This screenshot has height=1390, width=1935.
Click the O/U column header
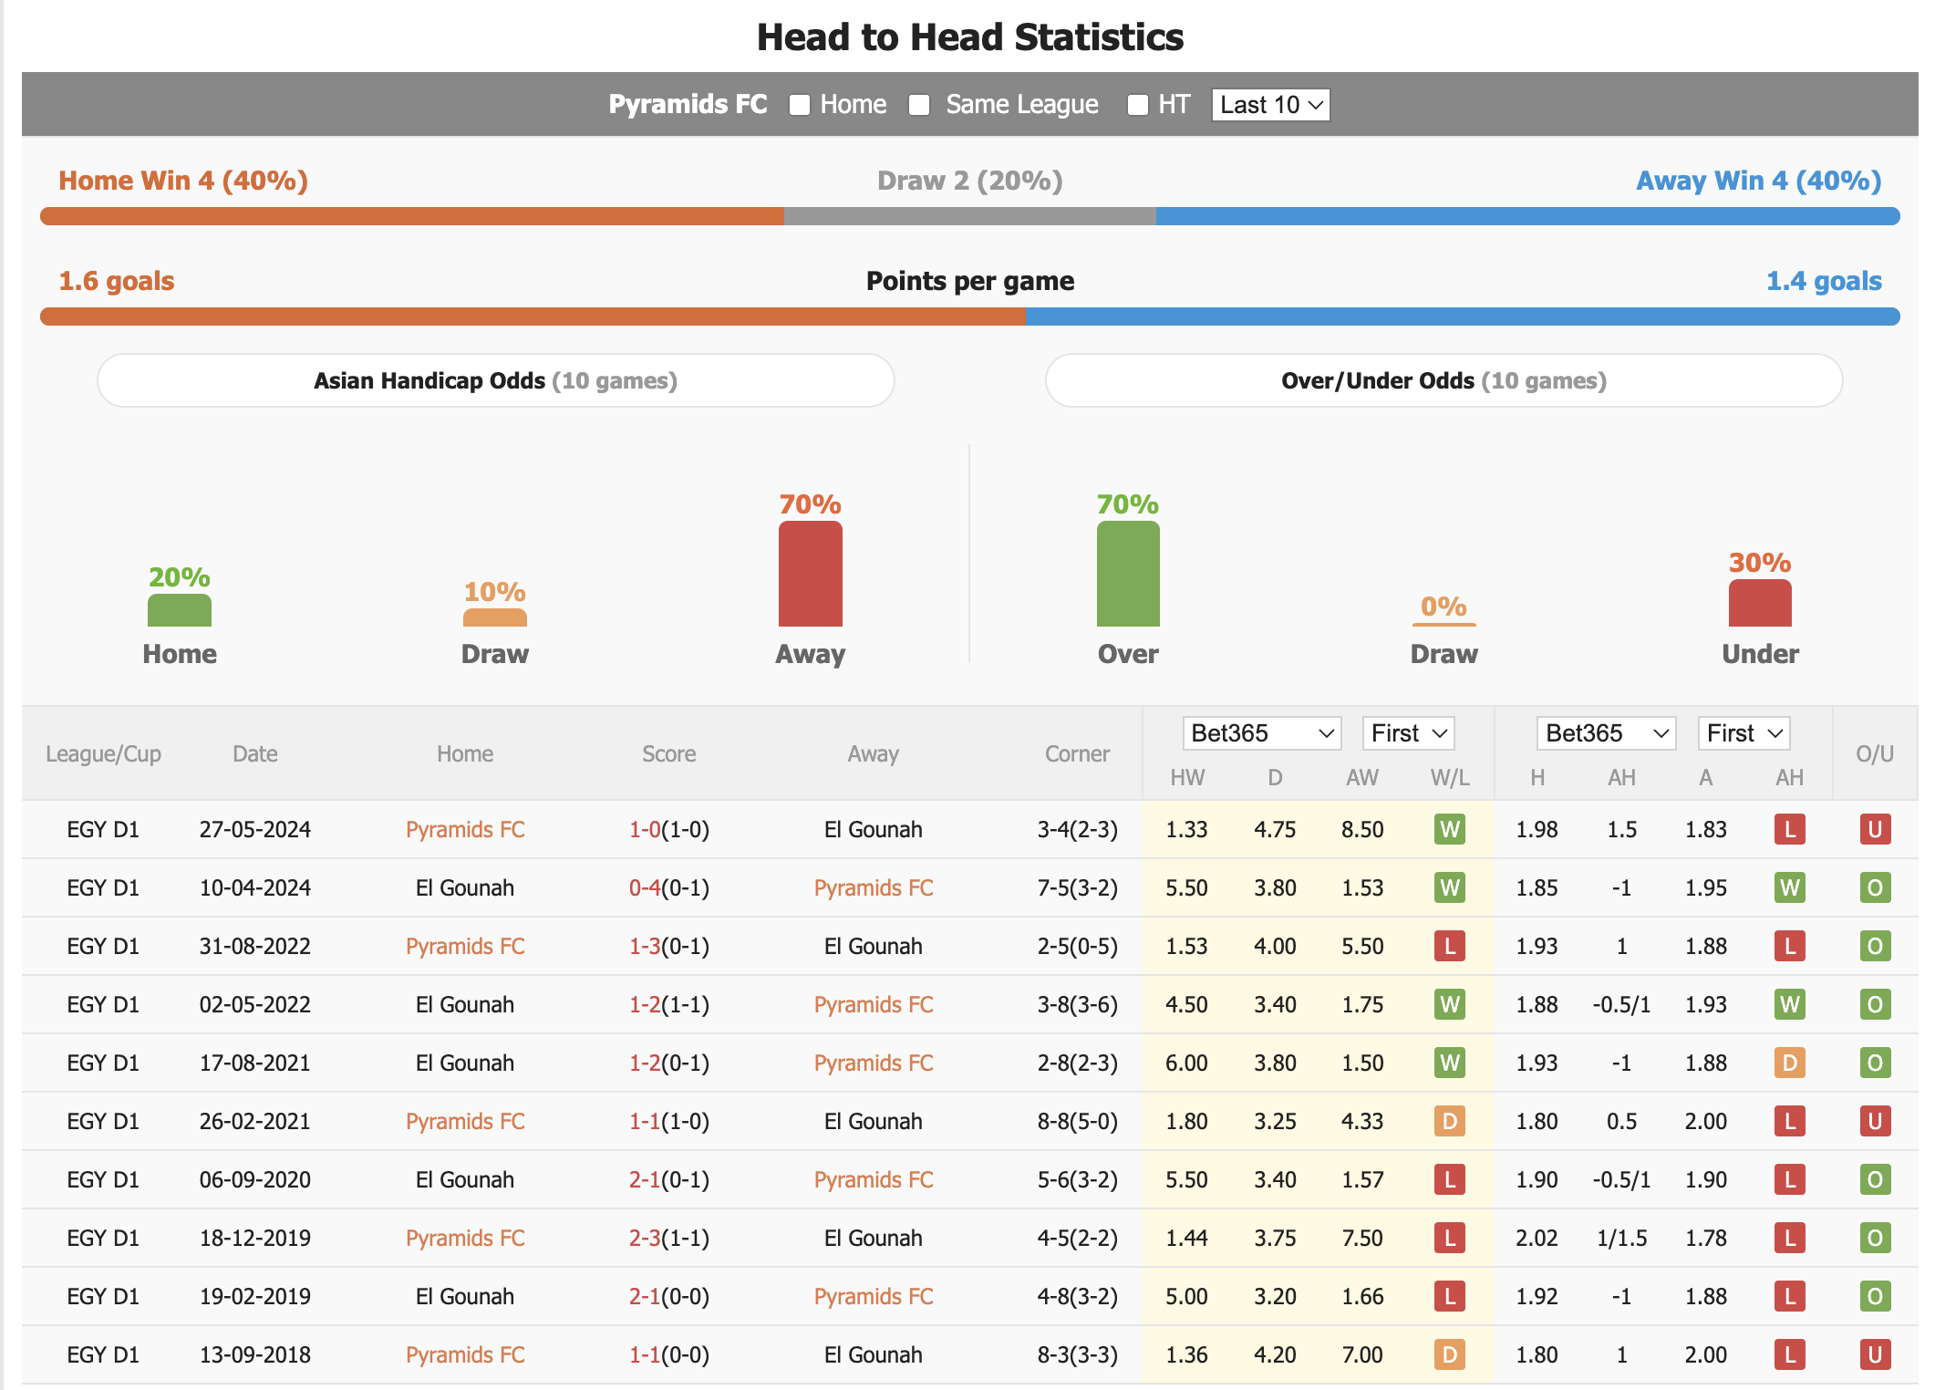1875,754
